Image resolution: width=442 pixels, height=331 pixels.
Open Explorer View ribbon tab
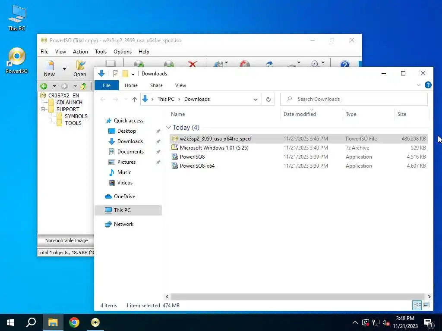(180, 85)
